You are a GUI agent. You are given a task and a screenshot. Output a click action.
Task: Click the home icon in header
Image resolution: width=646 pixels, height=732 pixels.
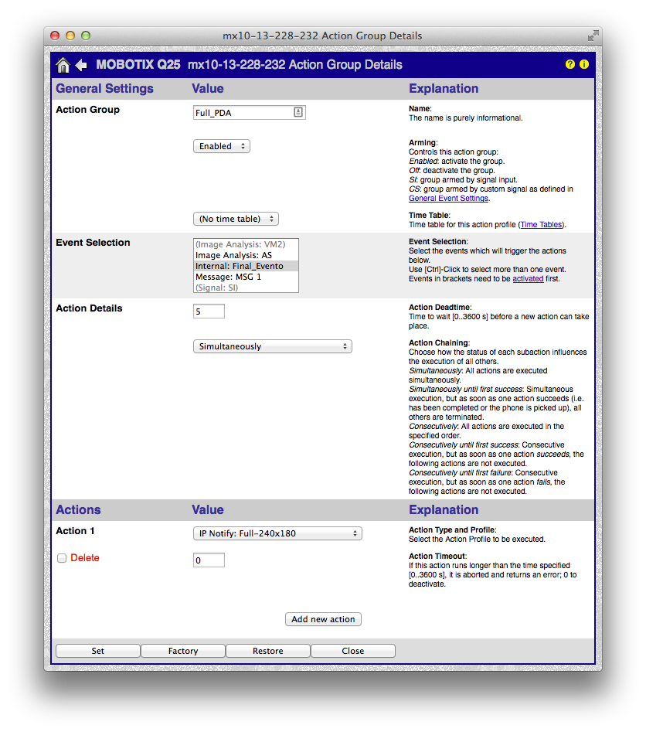coord(63,65)
